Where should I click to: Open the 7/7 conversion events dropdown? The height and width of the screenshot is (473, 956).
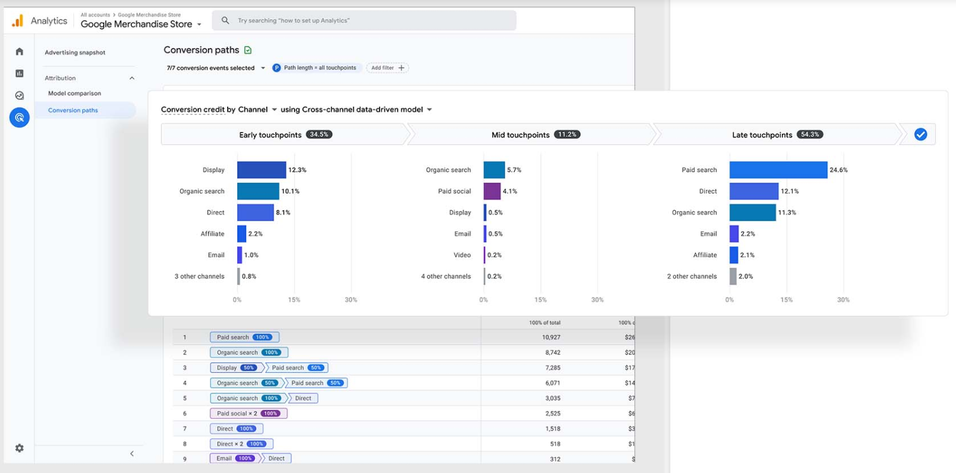[x=216, y=68]
